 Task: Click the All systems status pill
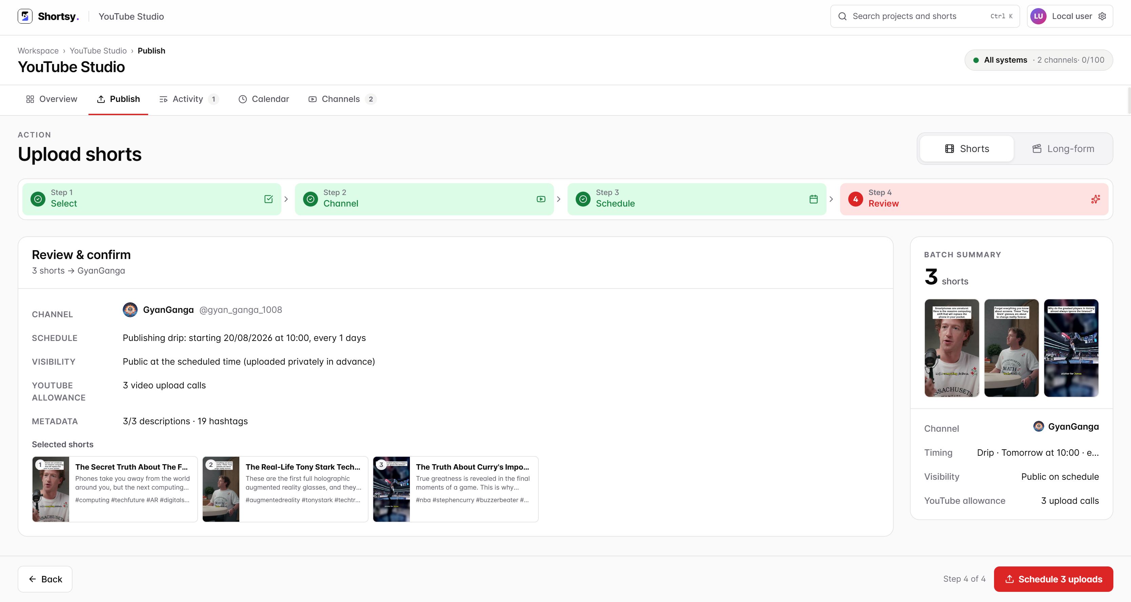(x=1038, y=60)
